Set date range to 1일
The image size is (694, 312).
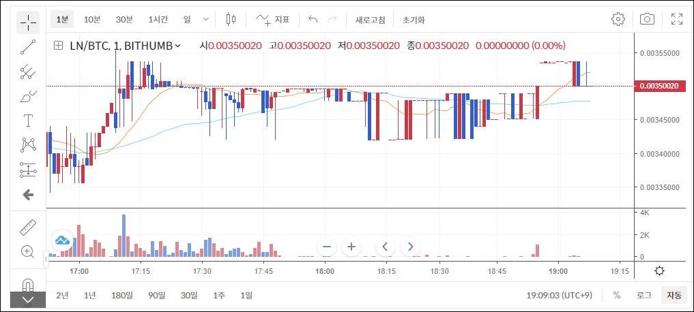click(x=246, y=295)
